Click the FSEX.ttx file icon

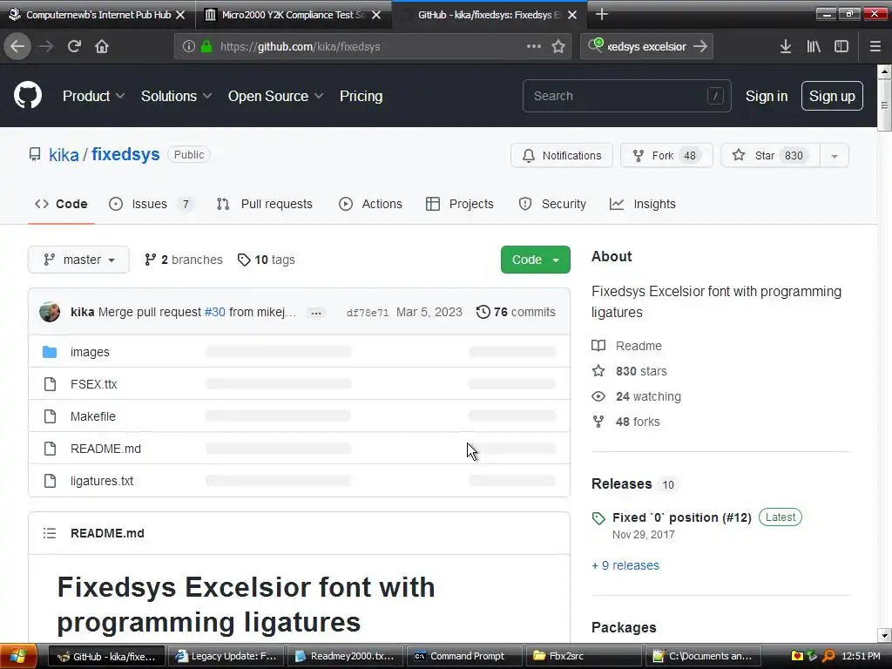pos(50,384)
